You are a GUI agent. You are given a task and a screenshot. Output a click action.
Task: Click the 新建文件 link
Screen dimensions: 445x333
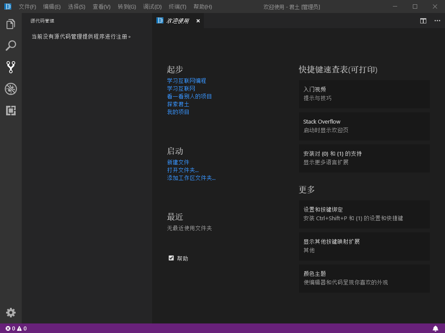(178, 162)
